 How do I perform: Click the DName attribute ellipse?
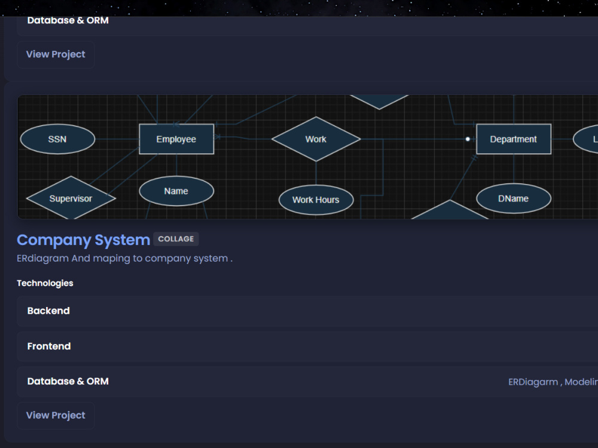point(513,198)
